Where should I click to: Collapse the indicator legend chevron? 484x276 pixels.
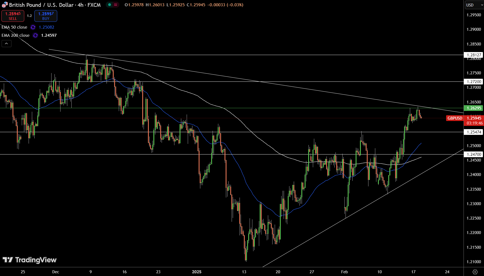click(7, 44)
